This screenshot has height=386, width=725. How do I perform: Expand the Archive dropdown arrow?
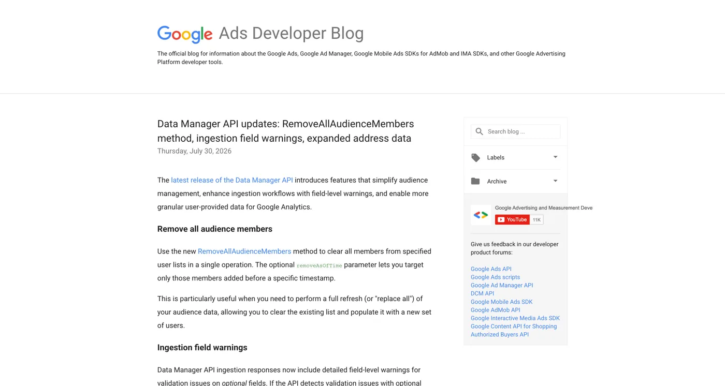[555, 181]
